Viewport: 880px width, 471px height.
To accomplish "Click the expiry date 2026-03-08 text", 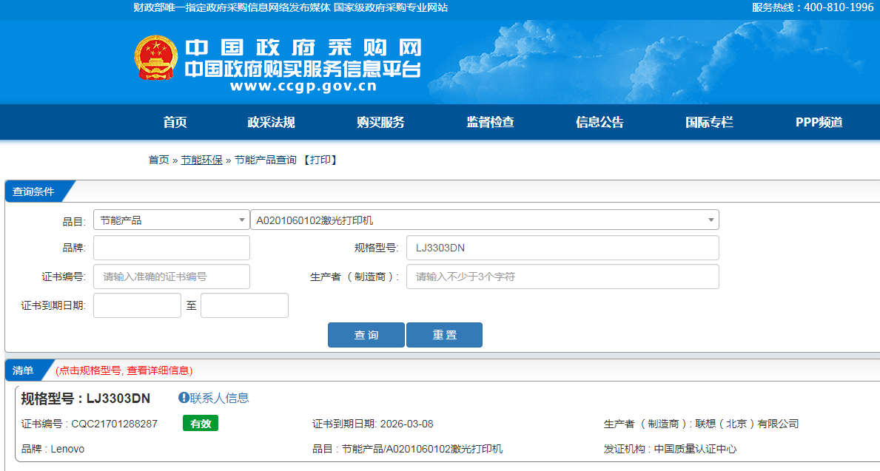I will [x=407, y=424].
